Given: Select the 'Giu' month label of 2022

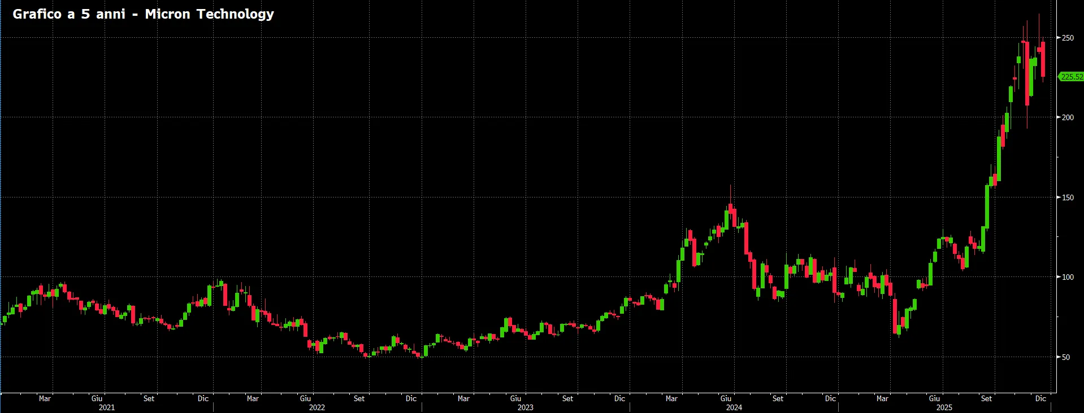Looking at the screenshot, I should 306,398.
